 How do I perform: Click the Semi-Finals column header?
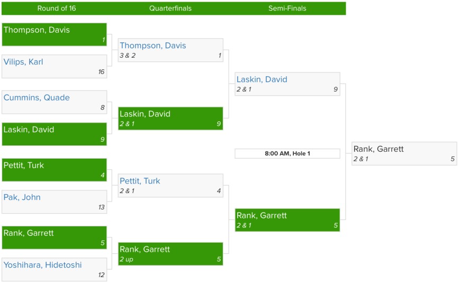[x=287, y=8]
